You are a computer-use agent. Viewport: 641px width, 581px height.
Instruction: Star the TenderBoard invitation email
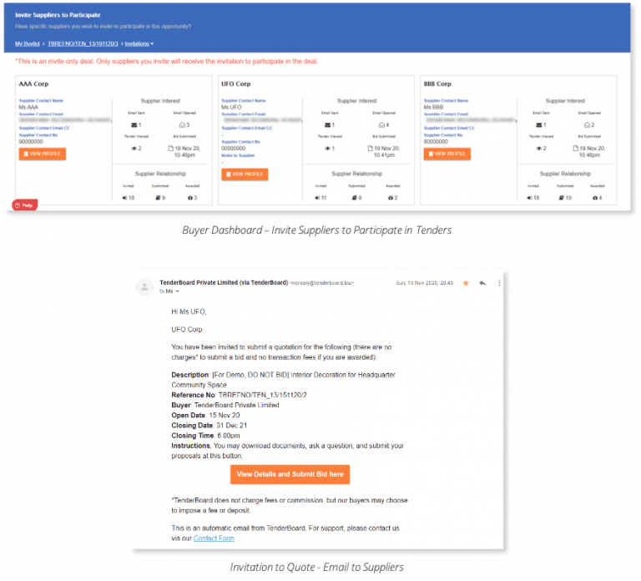(x=466, y=283)
